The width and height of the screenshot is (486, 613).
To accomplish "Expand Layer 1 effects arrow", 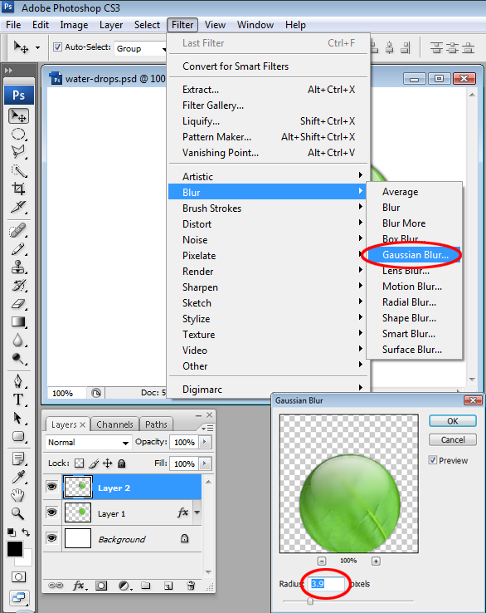I will click(197, 512).
